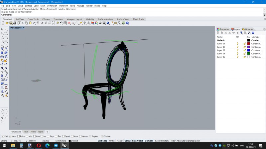Click the red color swatch of Layer 01
The height and width of the screenshot is (149, 266).
tap(248, 44)
